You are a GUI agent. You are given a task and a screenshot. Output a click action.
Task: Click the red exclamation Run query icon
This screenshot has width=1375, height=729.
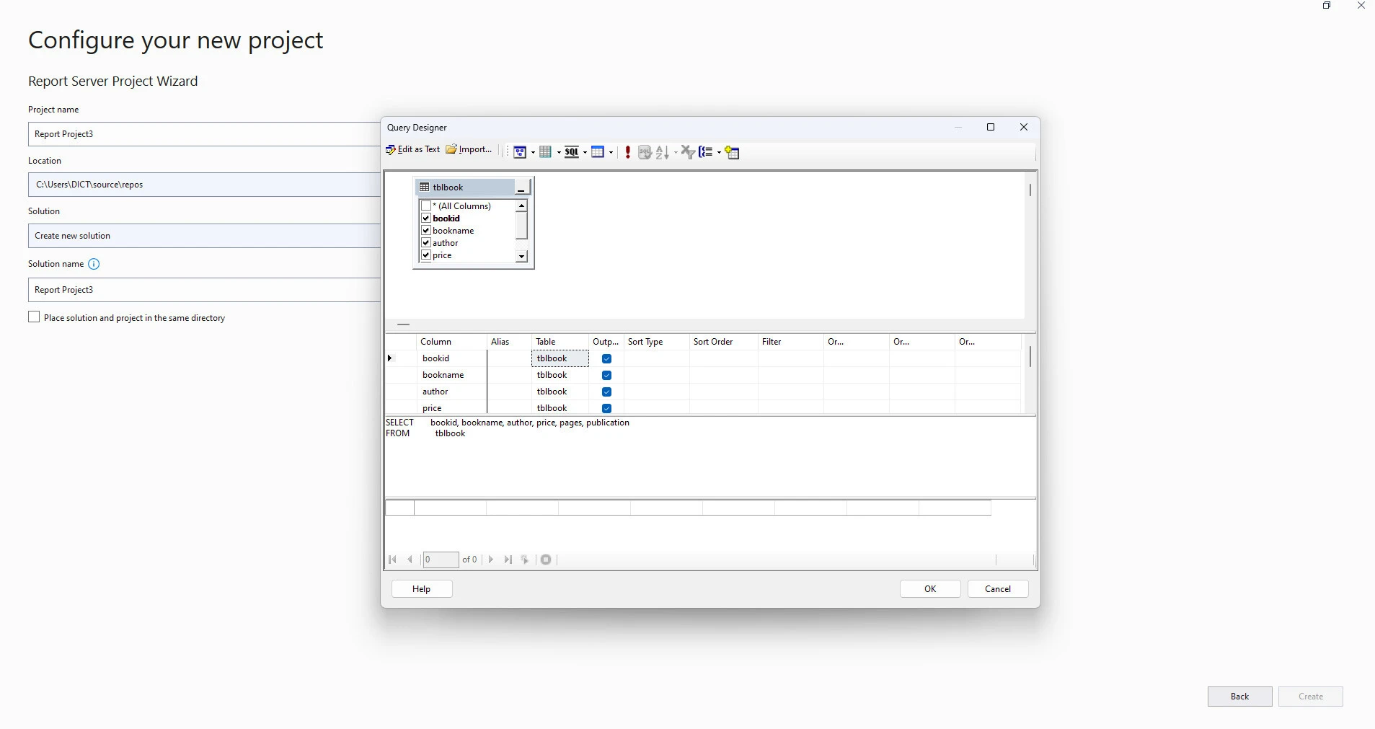coord(628,152)
